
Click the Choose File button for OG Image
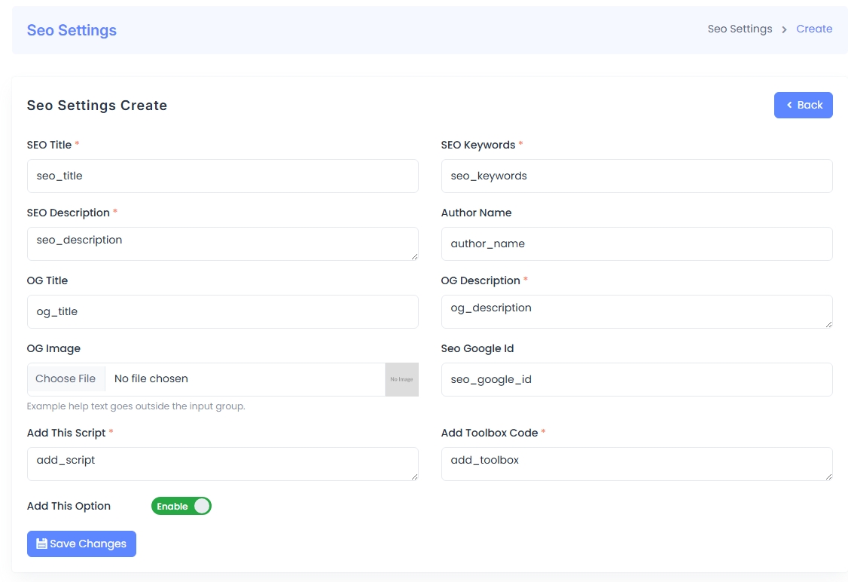[x=66, y=379]
